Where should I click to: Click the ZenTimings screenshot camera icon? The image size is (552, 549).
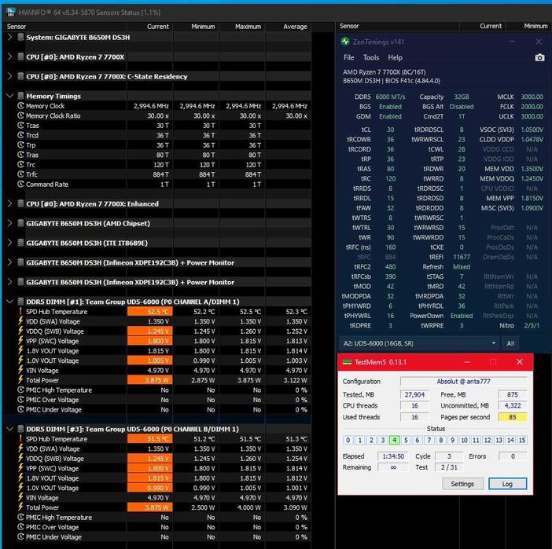tap(539, 57)
